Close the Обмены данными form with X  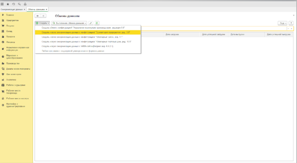tap(294, 16)
